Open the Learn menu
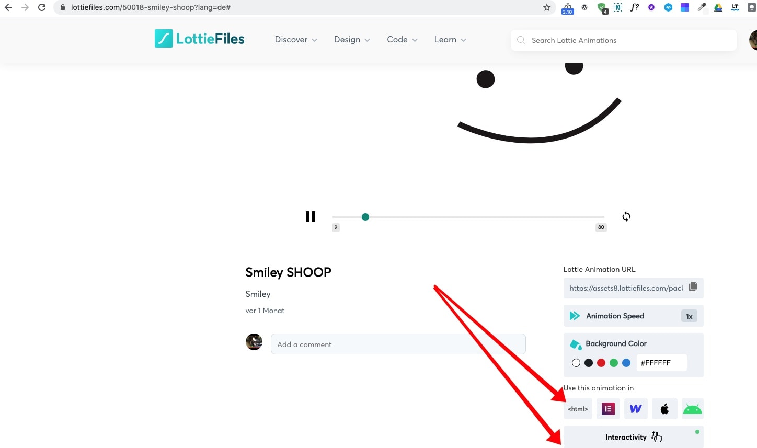 tap(450, 40)
